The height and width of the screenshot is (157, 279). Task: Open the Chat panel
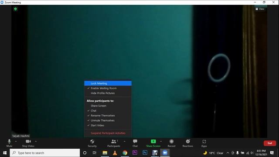[x=135, y=143]
